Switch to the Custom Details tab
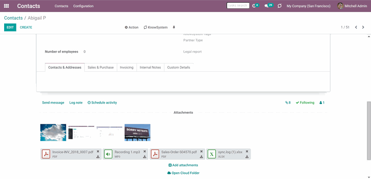 179,68
